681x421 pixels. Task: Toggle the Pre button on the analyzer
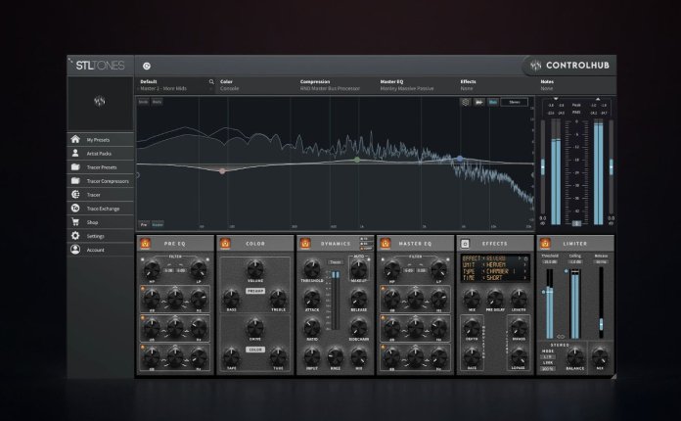tap(144, 224)
